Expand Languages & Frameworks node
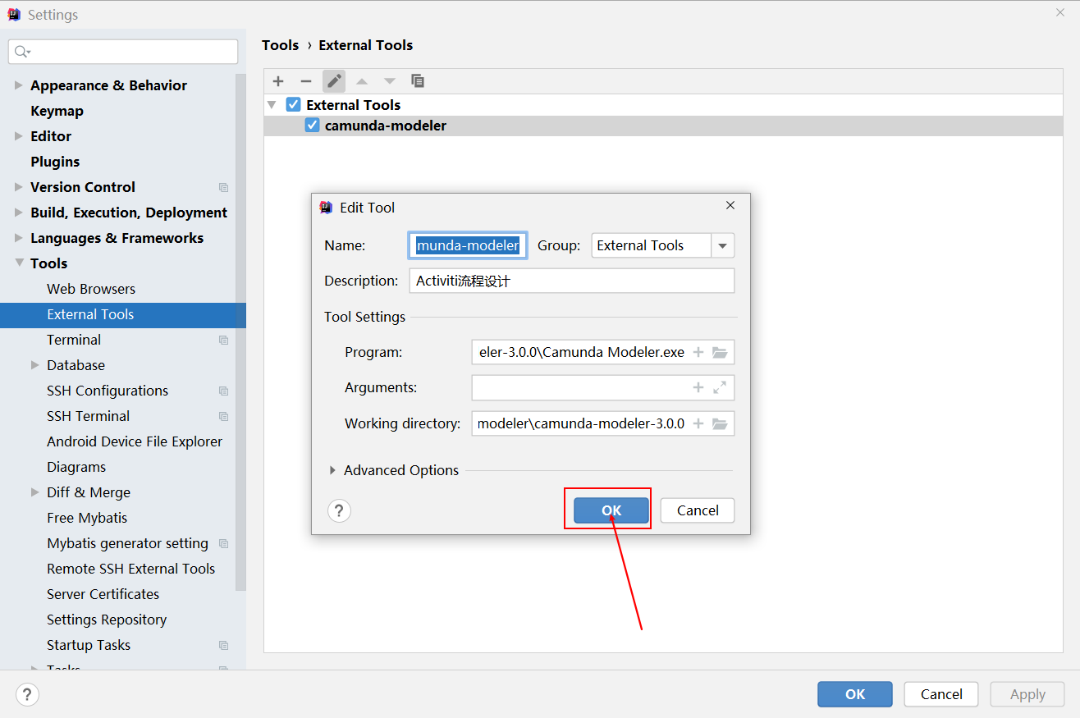Viewport: 1080px width, 718px height. [x=19, y=238]
